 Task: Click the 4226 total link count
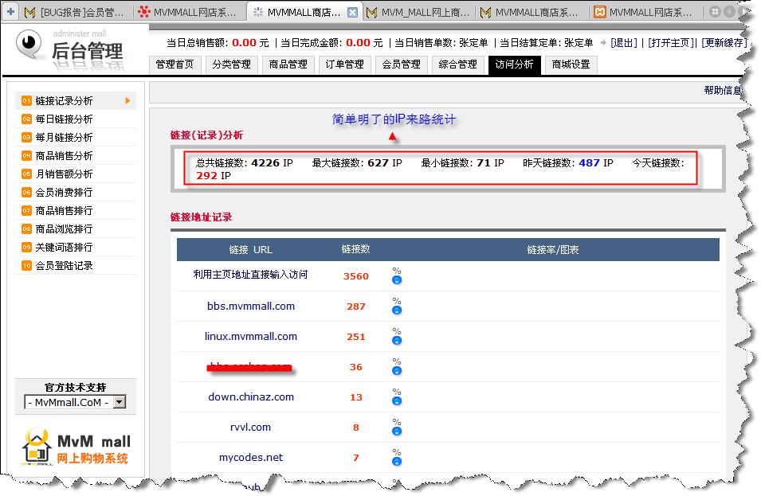[265, 163]
